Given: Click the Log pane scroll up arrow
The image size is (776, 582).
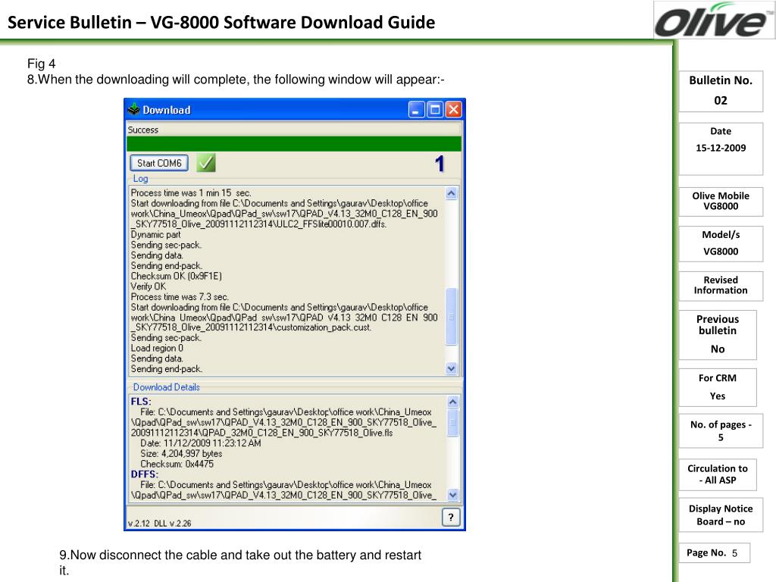Looking at the screenshot, I should pyautogui.click(x=452, y=193).
